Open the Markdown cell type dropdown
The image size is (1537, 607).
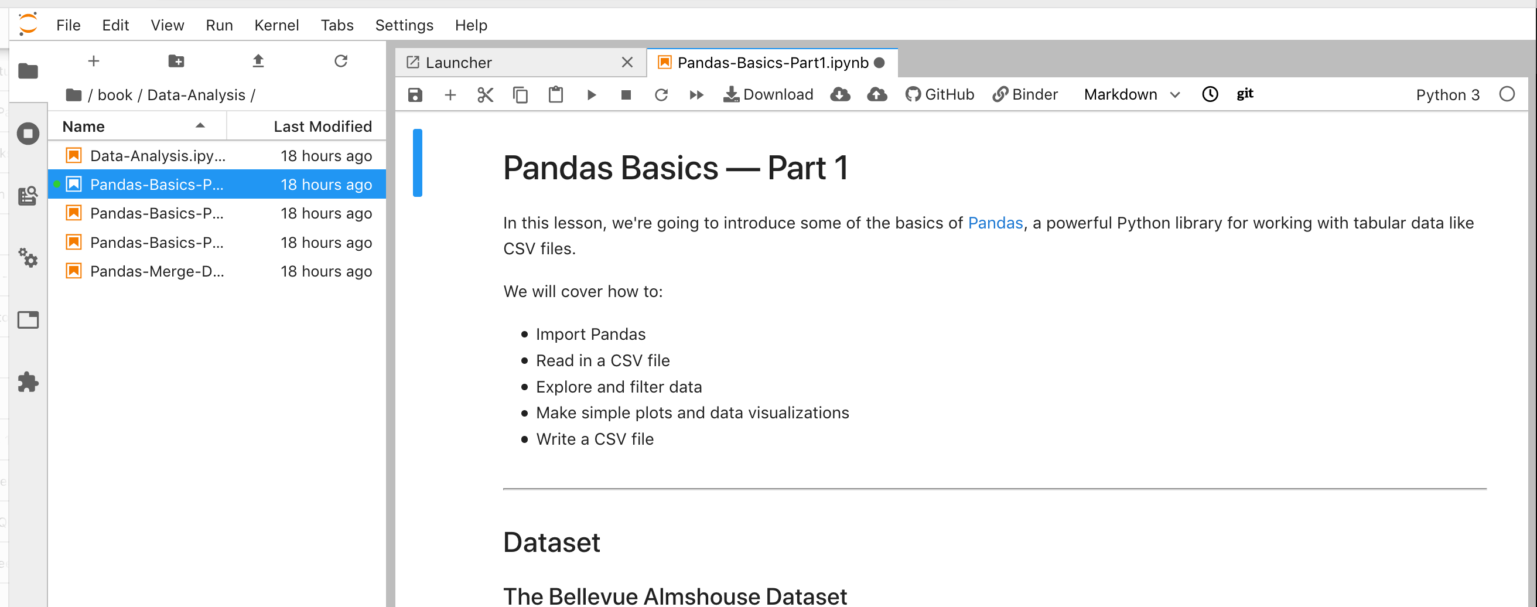[x=1131, y=94]
